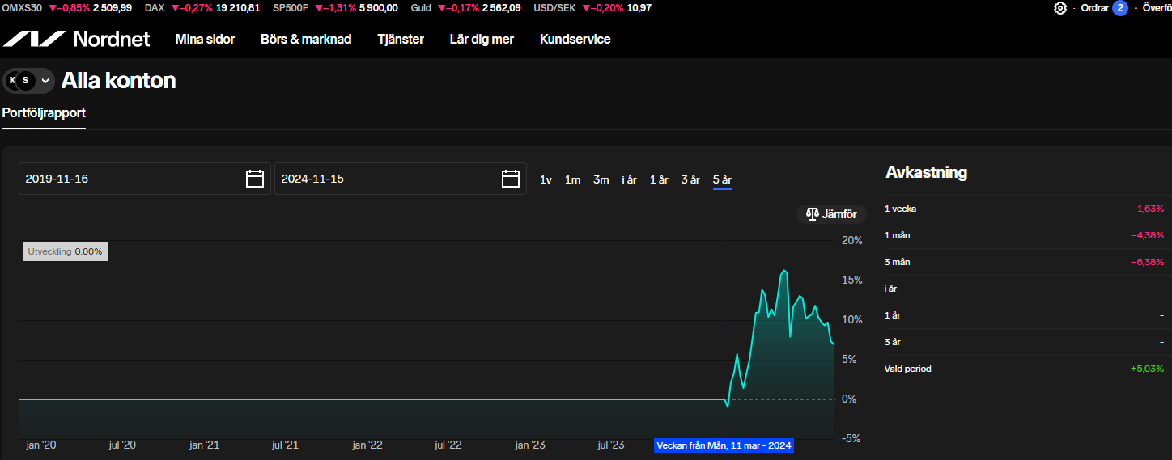1172x460 pixels.
Task: Click the 11 mar 2024 chart marker
Action: coord(724,445)
